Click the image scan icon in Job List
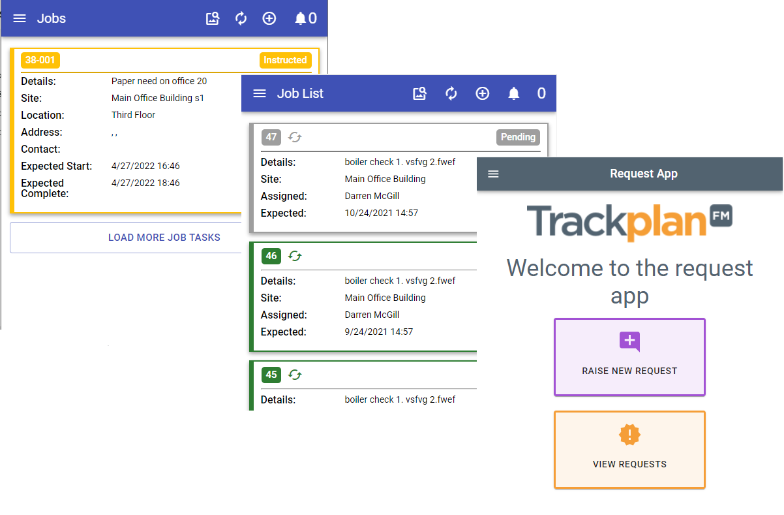The width and height of the screenshot is (784, 515). click(x=419, y=93)
